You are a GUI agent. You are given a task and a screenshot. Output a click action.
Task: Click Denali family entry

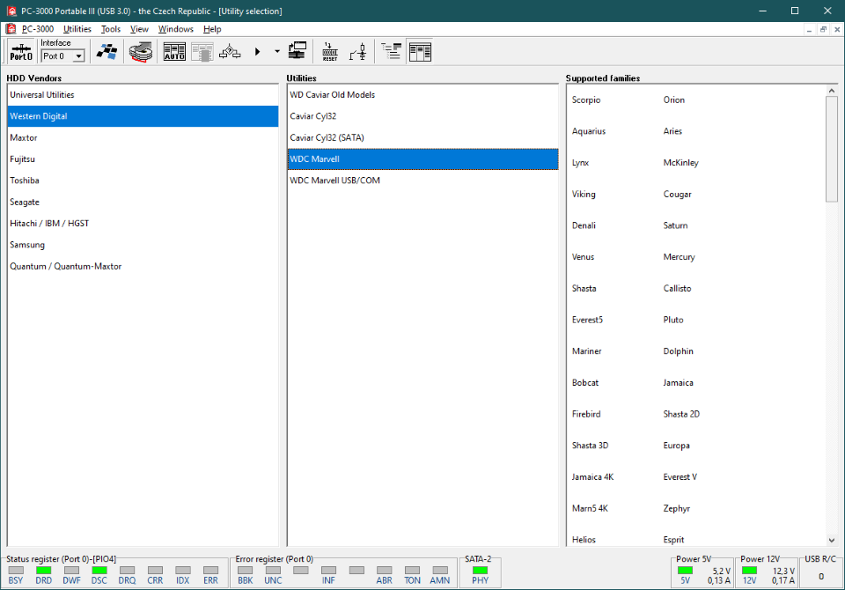(x=584, y=225)
